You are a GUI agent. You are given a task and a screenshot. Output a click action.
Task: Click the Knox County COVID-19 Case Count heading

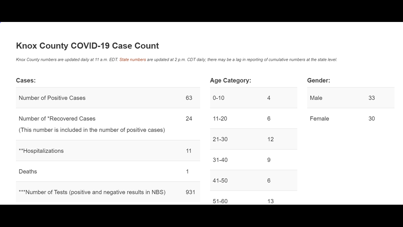tap(87, 46)
